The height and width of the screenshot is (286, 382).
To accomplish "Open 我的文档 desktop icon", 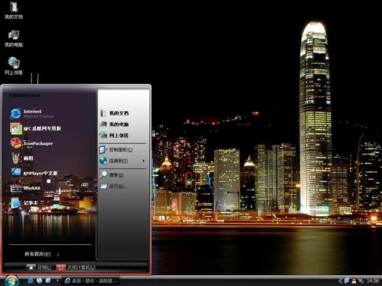I will (x=14, y=10).
